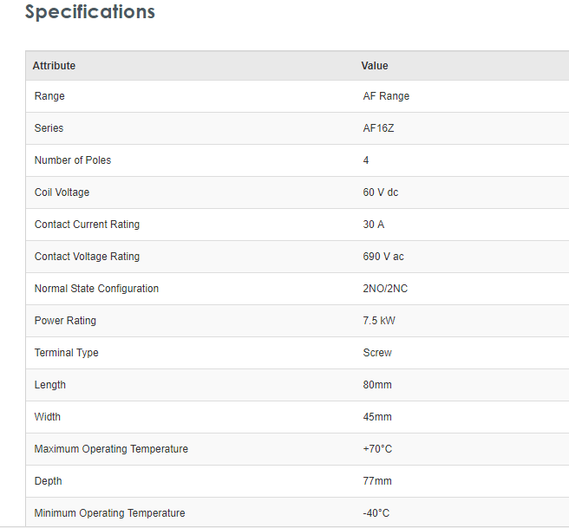The width and height of the screenshot is (569, 528).
Task: Click the Attribute column header
Action: point(54,66)
